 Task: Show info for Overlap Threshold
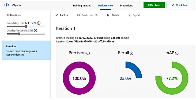(36, 30)
